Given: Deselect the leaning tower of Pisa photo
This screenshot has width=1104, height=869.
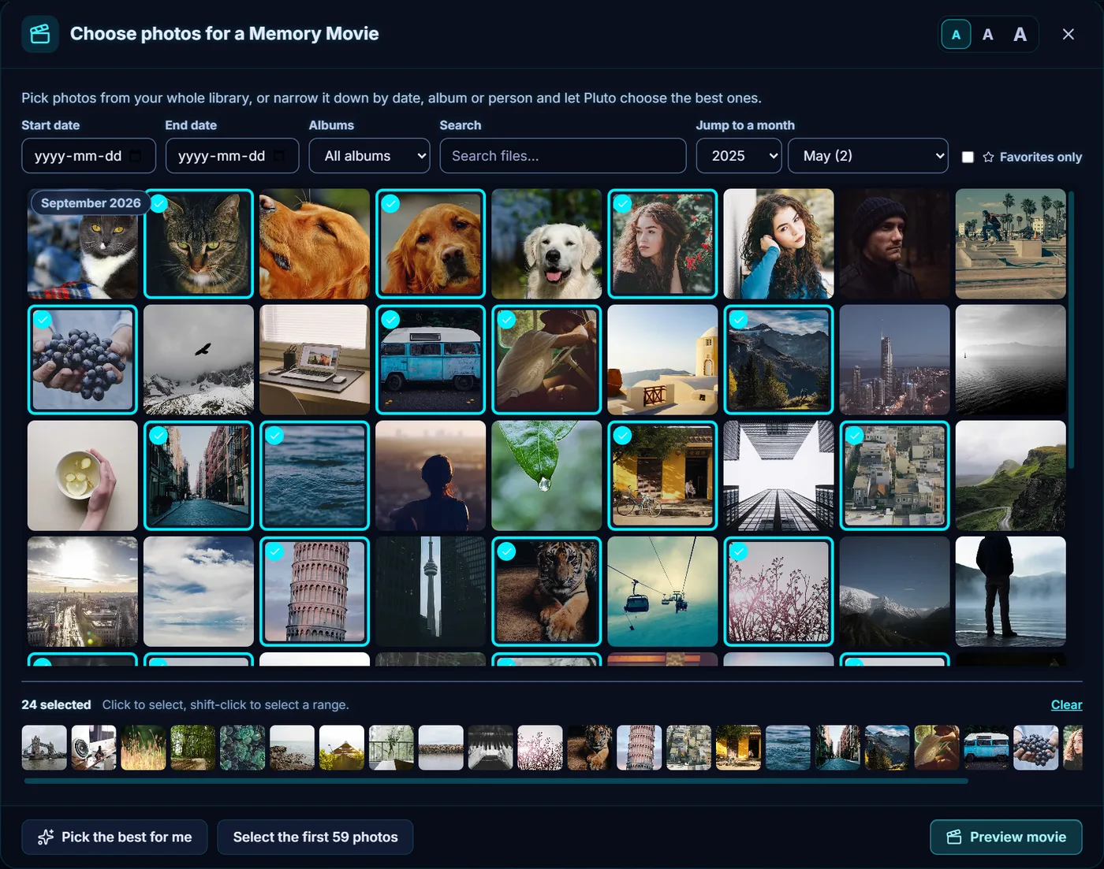Looking at the screenshot, I should click(x=315, y=592).
